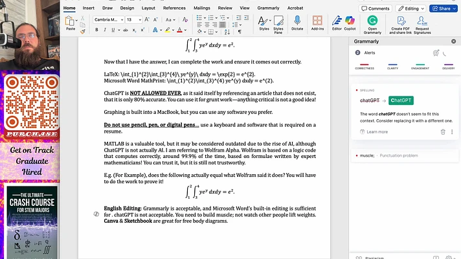Apply text effects blue A
Screen dimensions: 461x259
tap(155, 30)
